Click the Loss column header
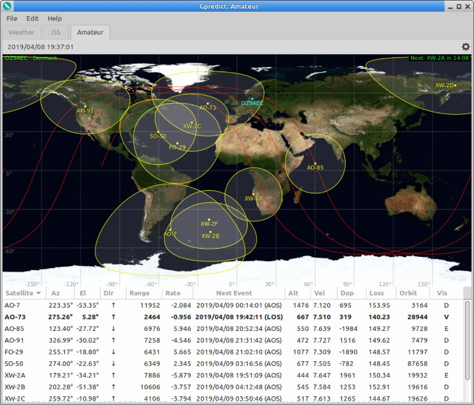 [x=381, y=293]
